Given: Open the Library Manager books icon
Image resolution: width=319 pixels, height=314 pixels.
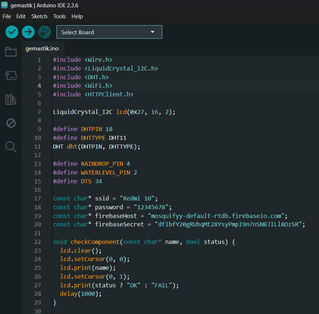Looking at the screenshot, I should point(11,99).
